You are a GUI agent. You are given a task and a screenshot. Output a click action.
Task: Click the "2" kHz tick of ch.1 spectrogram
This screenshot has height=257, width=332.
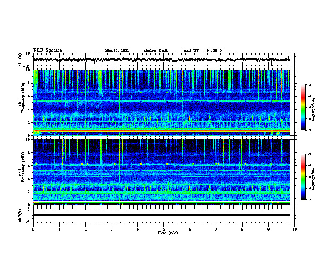pyautogui.click(x=29, y=123)
